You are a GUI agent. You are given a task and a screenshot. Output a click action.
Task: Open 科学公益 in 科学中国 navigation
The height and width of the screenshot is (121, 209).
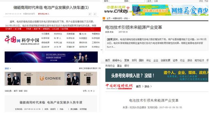pos(58,43)
